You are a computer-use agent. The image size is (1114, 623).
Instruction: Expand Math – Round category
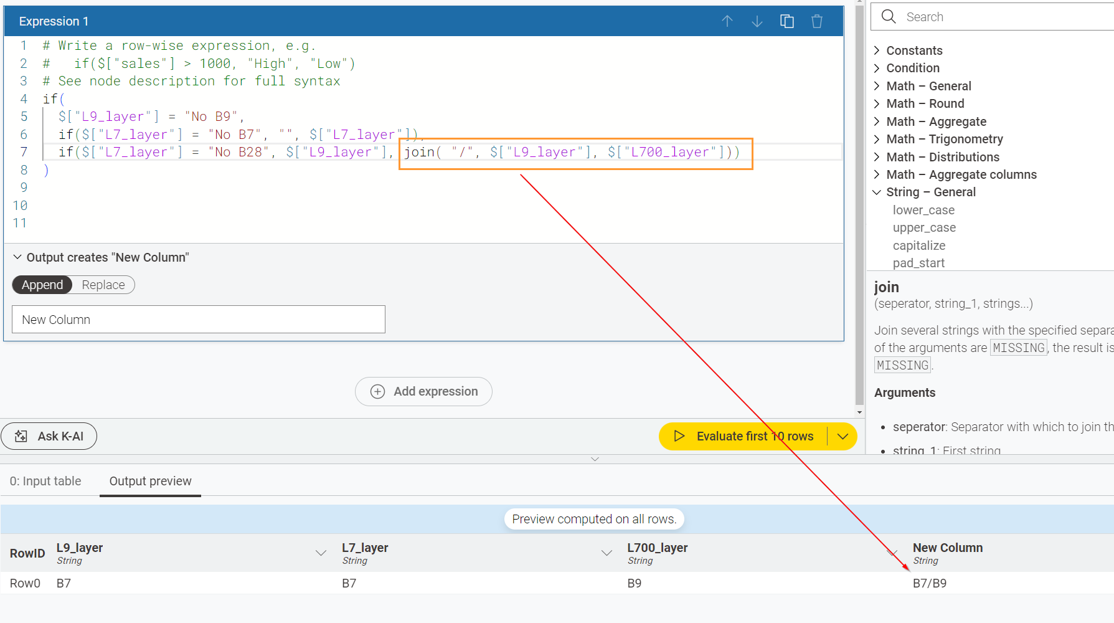pos(877,103)
